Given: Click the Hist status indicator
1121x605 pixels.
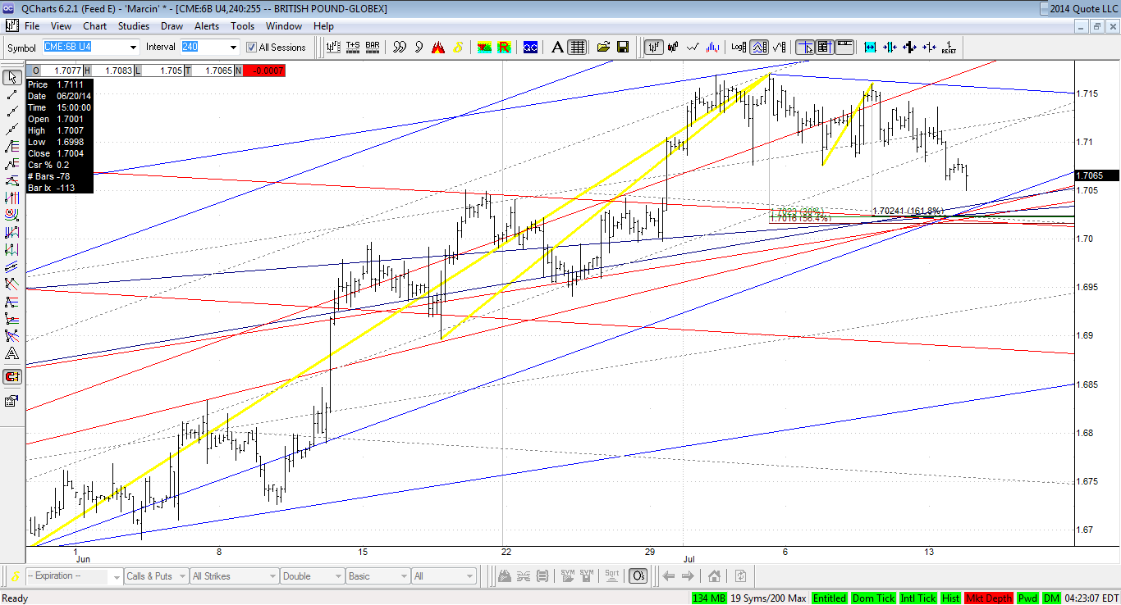Looking at the screenshot, I should (950, 598).
